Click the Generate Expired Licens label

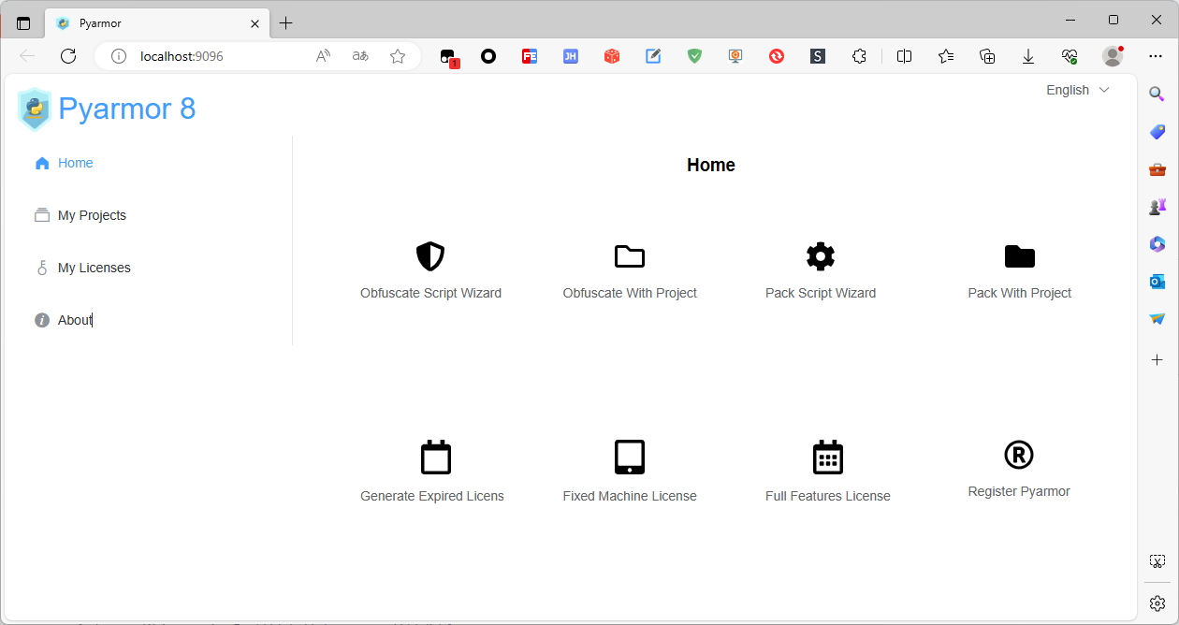pos(432,496)
